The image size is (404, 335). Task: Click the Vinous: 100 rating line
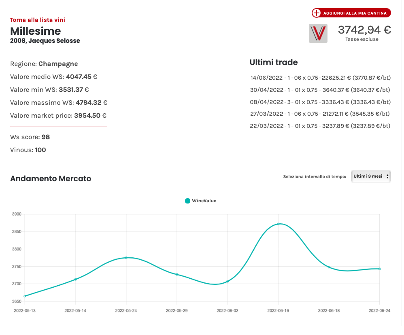(28, 150)
